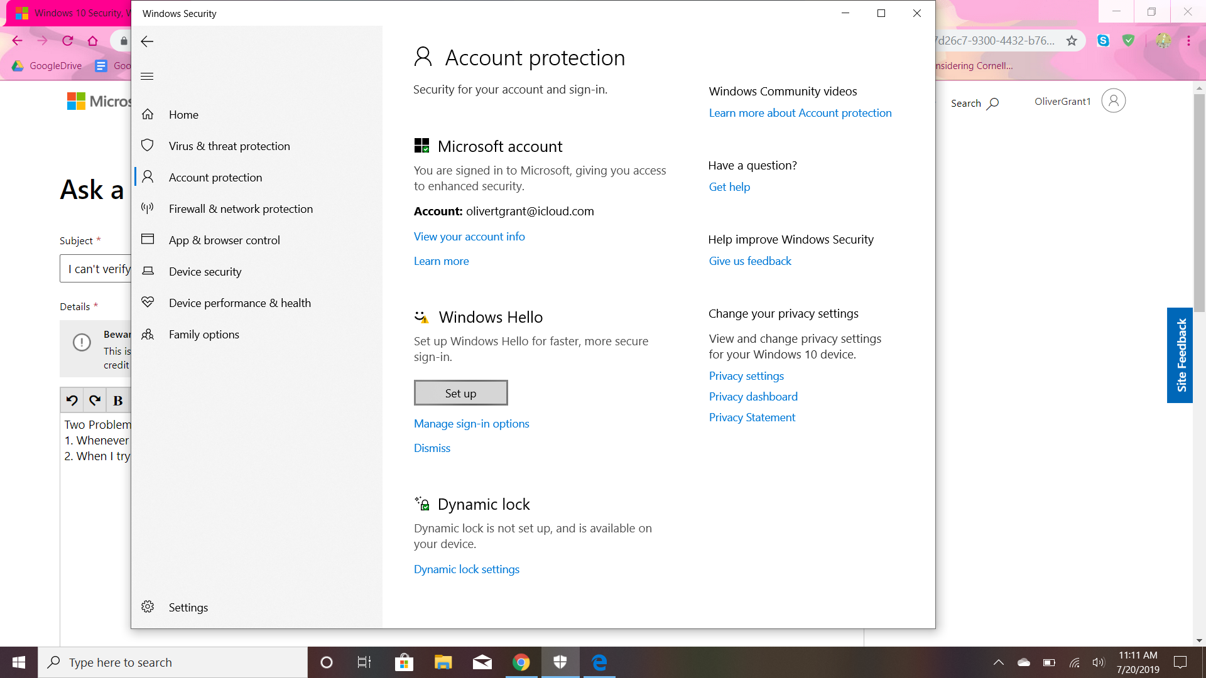Click the Subject input field
The height and width of the screenshot is (678, 1206).
[x=95, y=269]
